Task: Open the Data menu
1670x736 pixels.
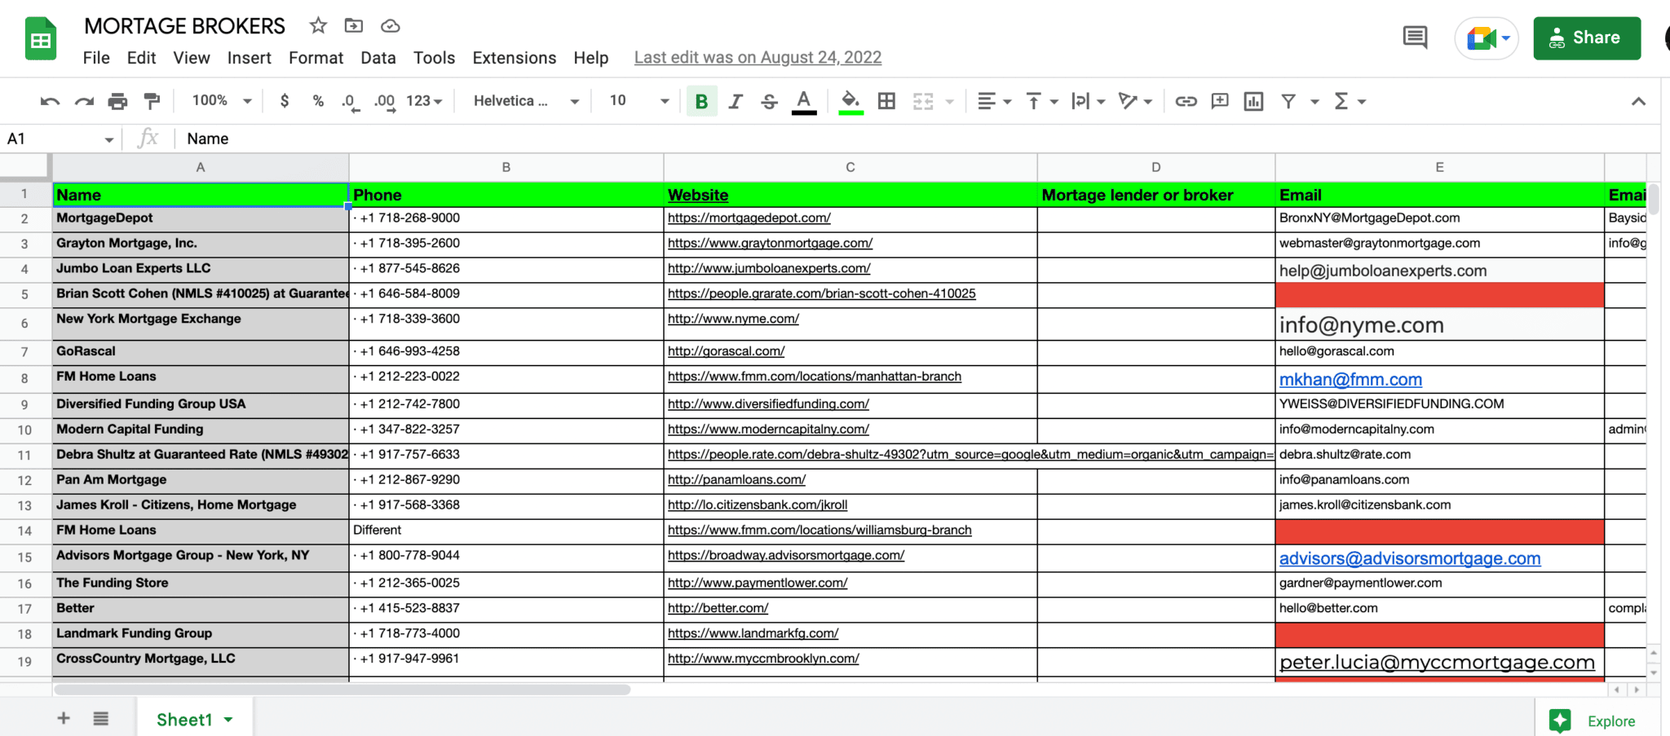Action: pos(378,58)
